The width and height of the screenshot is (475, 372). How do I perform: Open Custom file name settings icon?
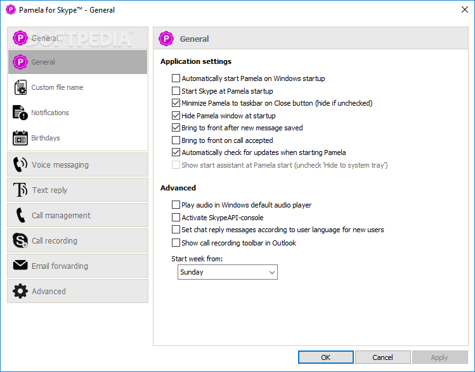[x=20, y=87]
